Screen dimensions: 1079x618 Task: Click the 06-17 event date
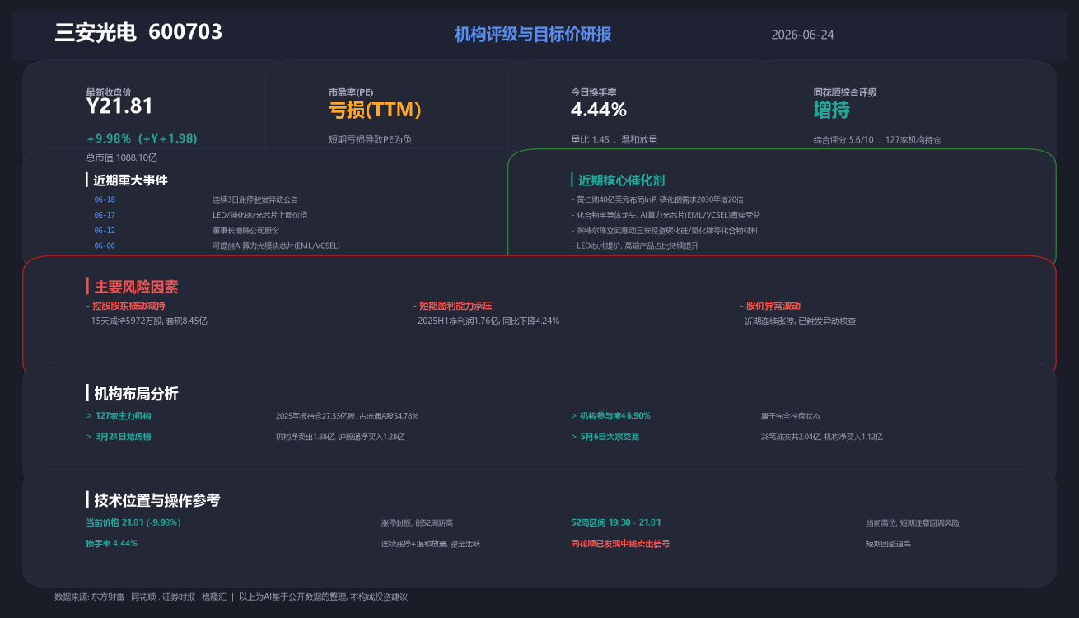(105, 215)
